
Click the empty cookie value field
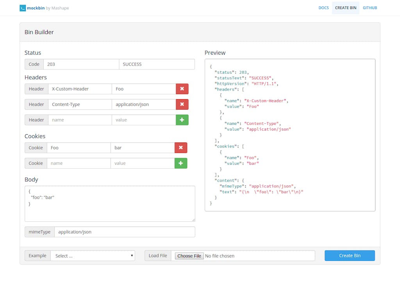coord(142,163)
